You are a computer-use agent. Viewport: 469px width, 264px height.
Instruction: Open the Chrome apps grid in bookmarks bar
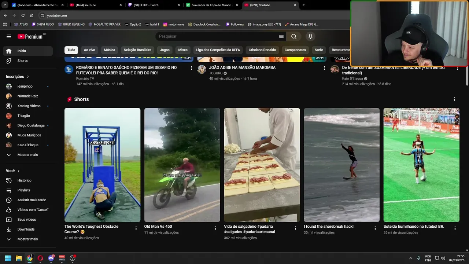pyautogui.click(x=5, y=24)
